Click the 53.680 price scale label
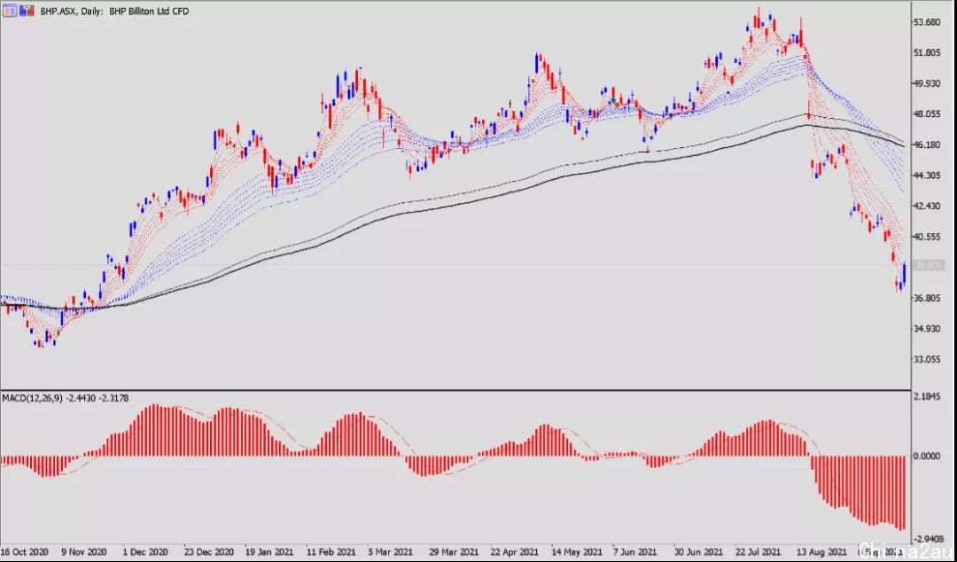 928,22
